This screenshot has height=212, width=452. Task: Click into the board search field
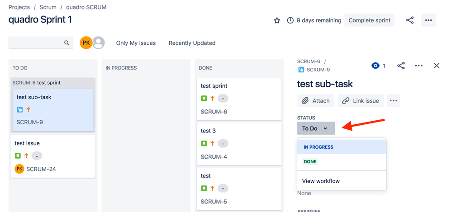[41, 42]
